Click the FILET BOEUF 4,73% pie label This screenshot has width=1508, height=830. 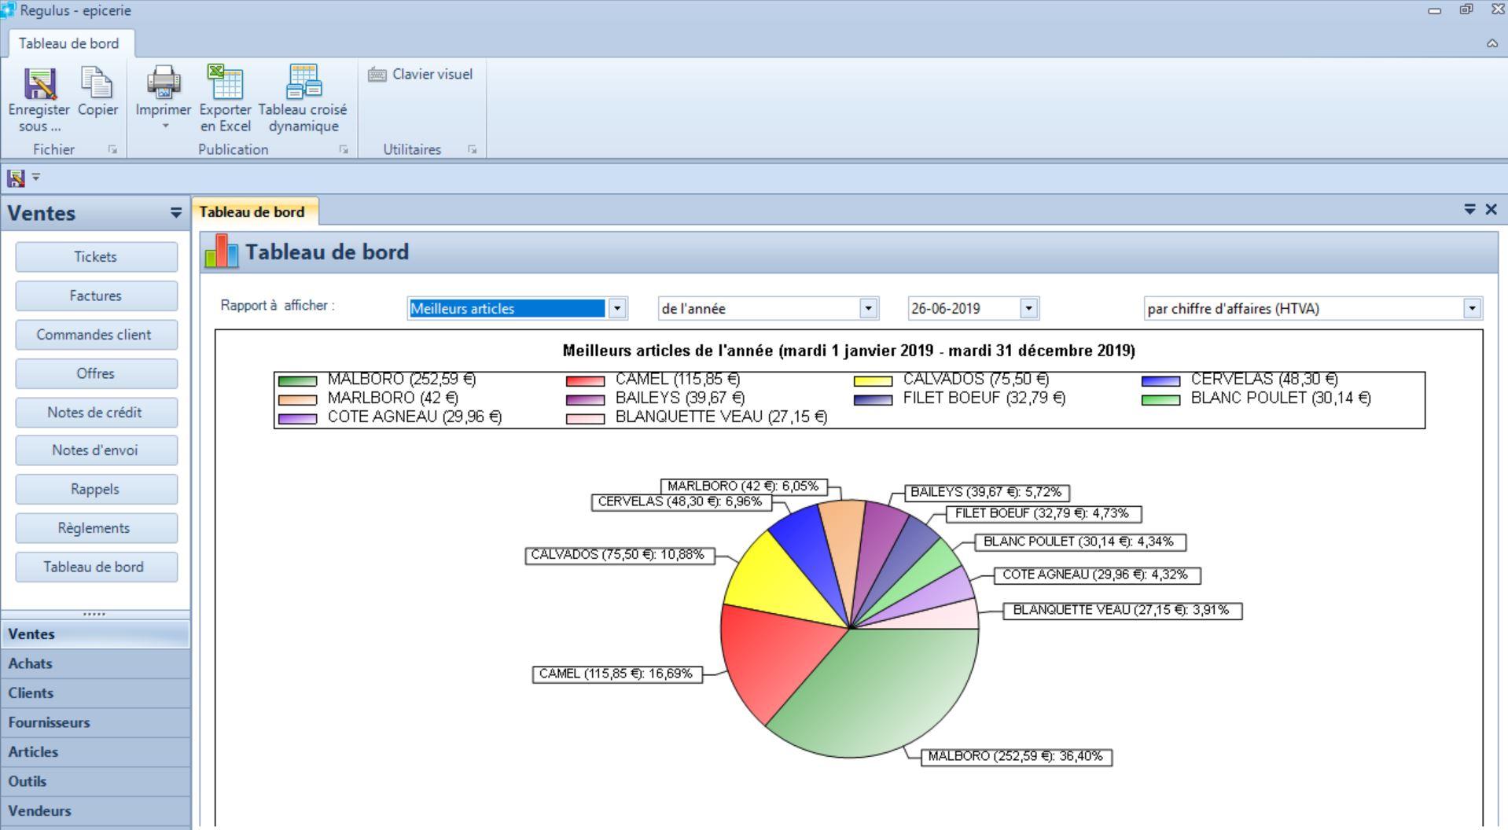pyautogui.click(x=1043, y=514)
